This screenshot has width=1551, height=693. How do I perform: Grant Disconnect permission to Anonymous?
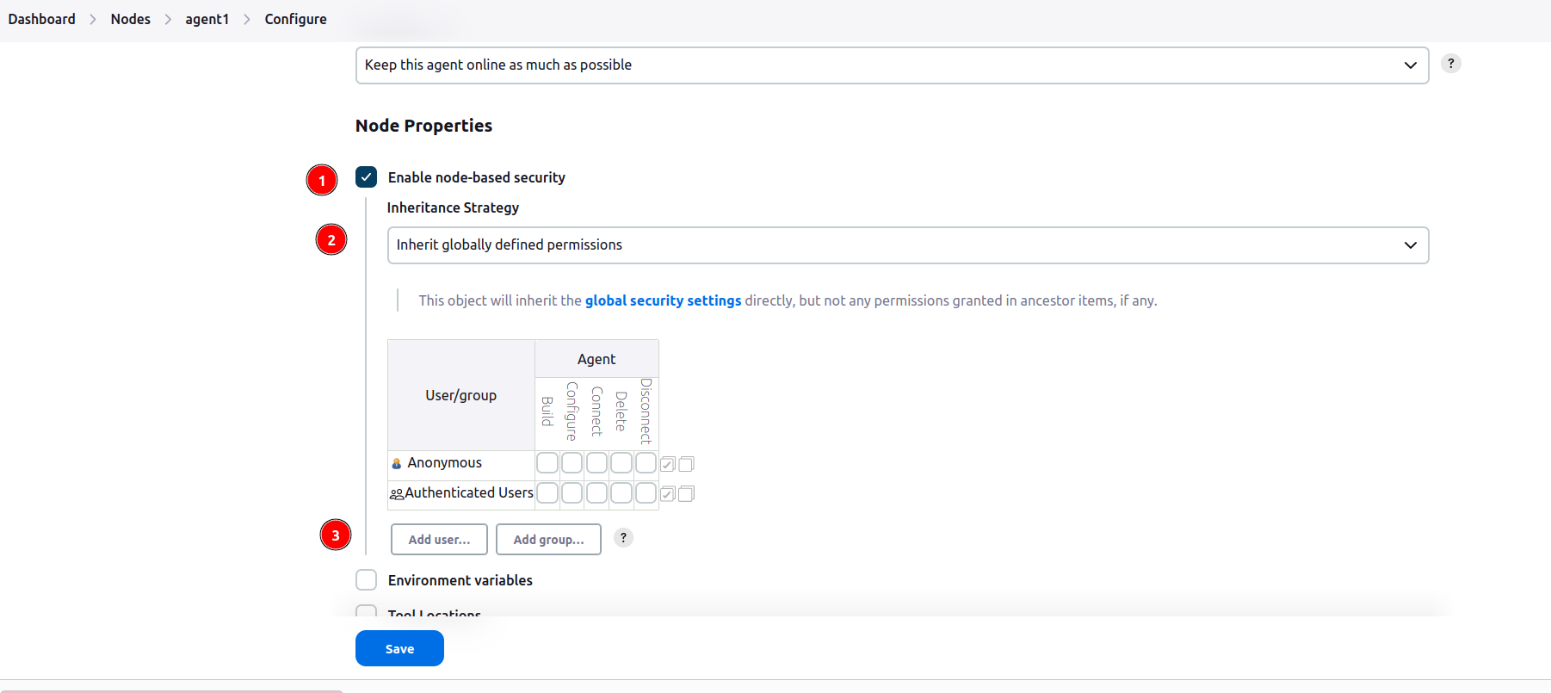coord(646,463)
